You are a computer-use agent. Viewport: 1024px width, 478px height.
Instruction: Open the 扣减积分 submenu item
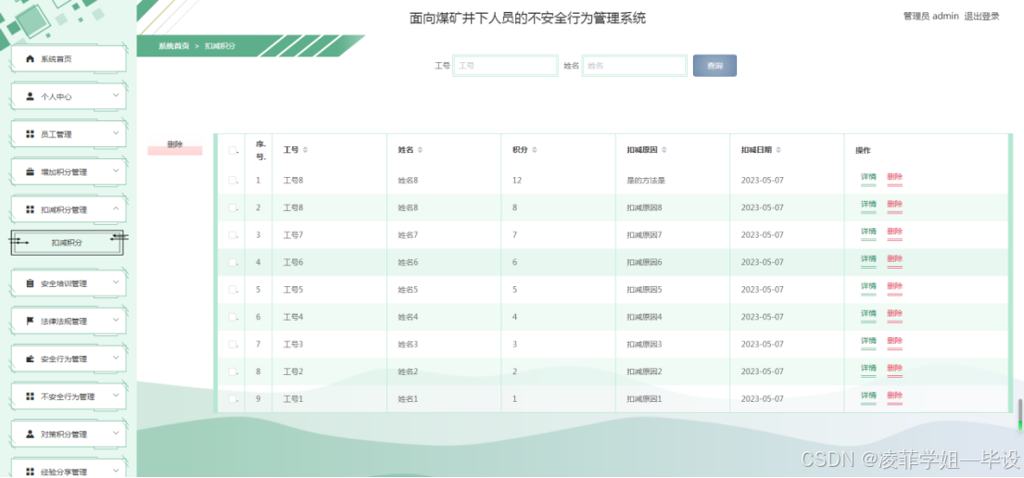67,243
